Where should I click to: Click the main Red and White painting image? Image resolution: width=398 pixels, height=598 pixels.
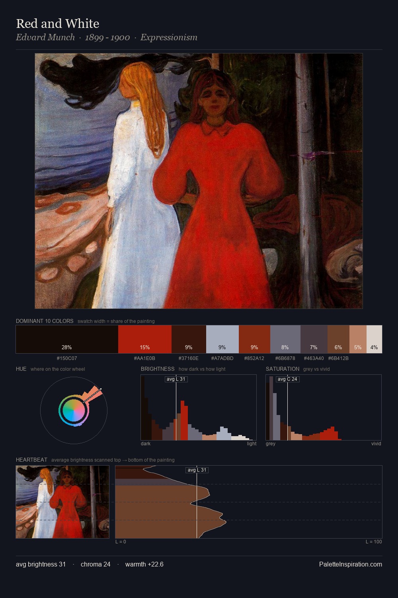coord(199,181)
